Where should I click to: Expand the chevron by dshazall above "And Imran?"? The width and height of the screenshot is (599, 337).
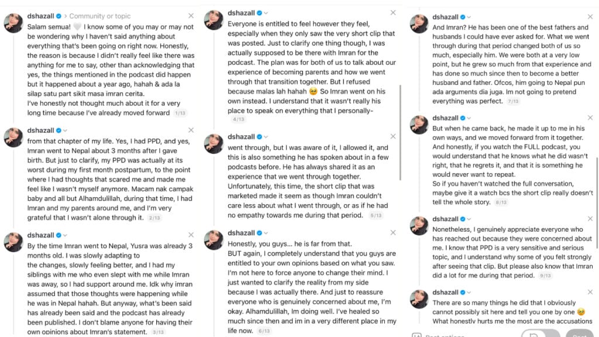coord(469,17)
